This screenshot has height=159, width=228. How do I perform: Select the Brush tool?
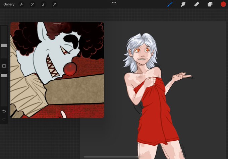[x=170, y=4]
